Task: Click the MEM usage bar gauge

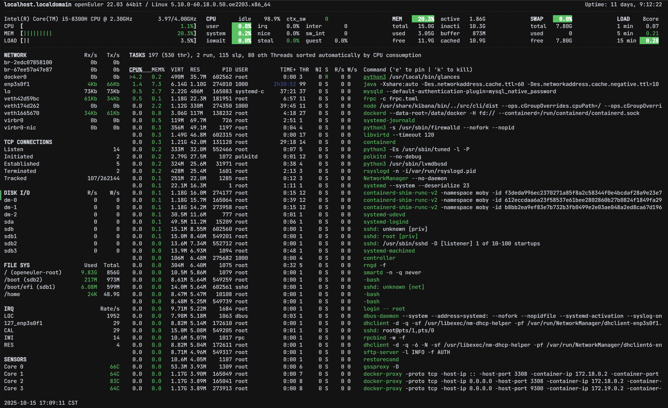Action: tap(37, 33)
